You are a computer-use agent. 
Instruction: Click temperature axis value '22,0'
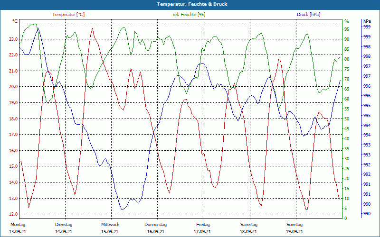pyautogui.click(x=13, y=55)
